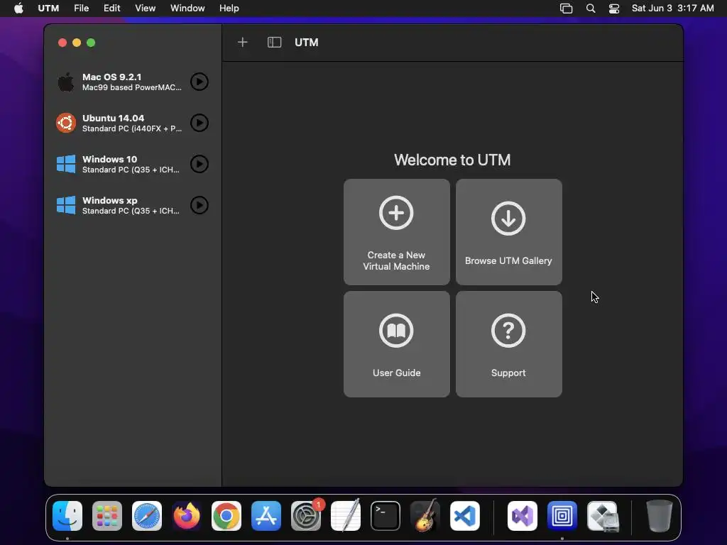Launch GarageBand from the Dock
The height and width of the screenshot is (545, 727).
click(425, 516)
